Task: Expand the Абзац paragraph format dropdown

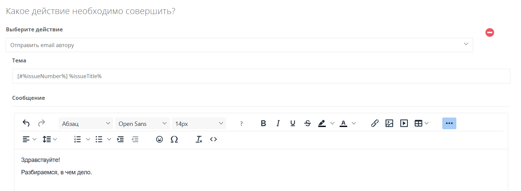Action: [86, 124]
